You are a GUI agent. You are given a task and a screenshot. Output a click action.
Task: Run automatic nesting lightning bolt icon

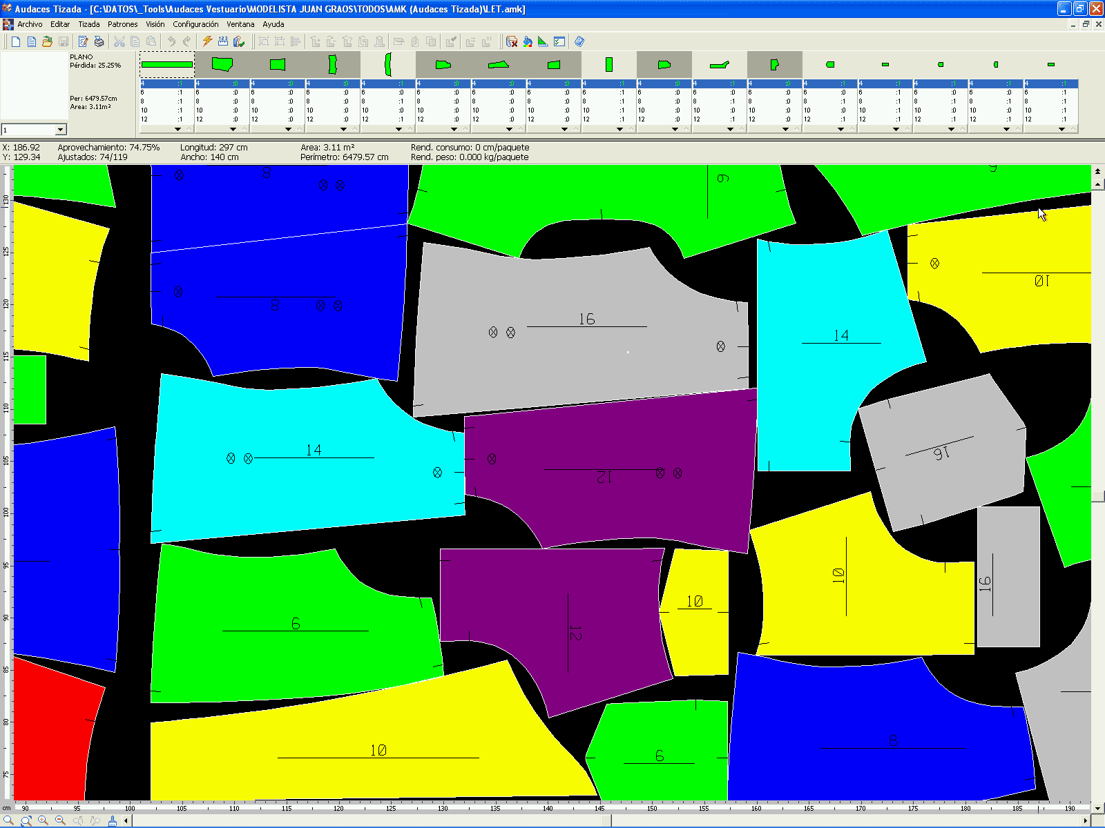[x=207, y=42]
